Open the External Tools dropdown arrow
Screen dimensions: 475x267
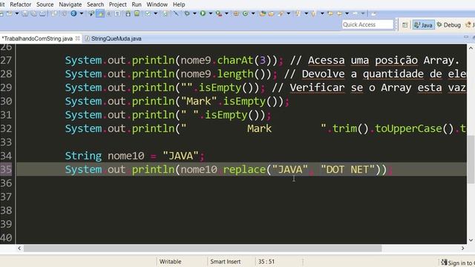pos(226,13)
